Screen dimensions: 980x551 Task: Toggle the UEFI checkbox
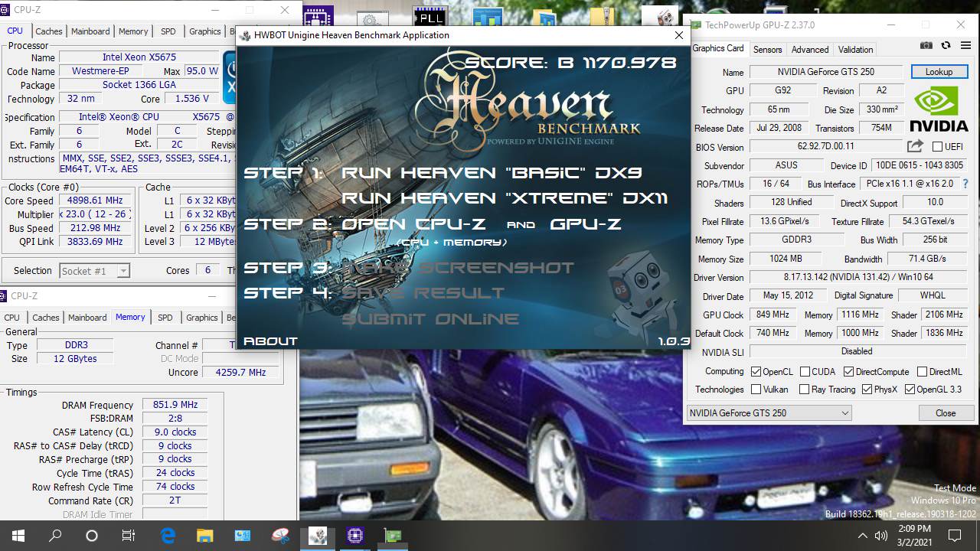click(937, 146)
